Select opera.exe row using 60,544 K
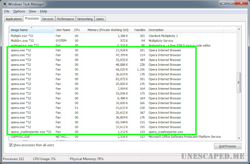This screenshot has height=164, width=250. 123,122
